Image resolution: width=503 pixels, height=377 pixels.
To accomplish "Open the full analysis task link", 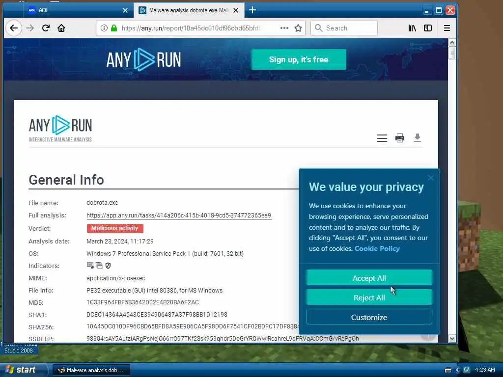I will coord(179,215).
